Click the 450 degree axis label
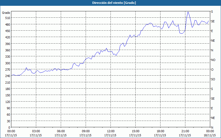221x138 pixels. 8,31
